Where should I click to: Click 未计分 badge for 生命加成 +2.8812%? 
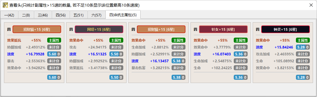click(179, 47)
